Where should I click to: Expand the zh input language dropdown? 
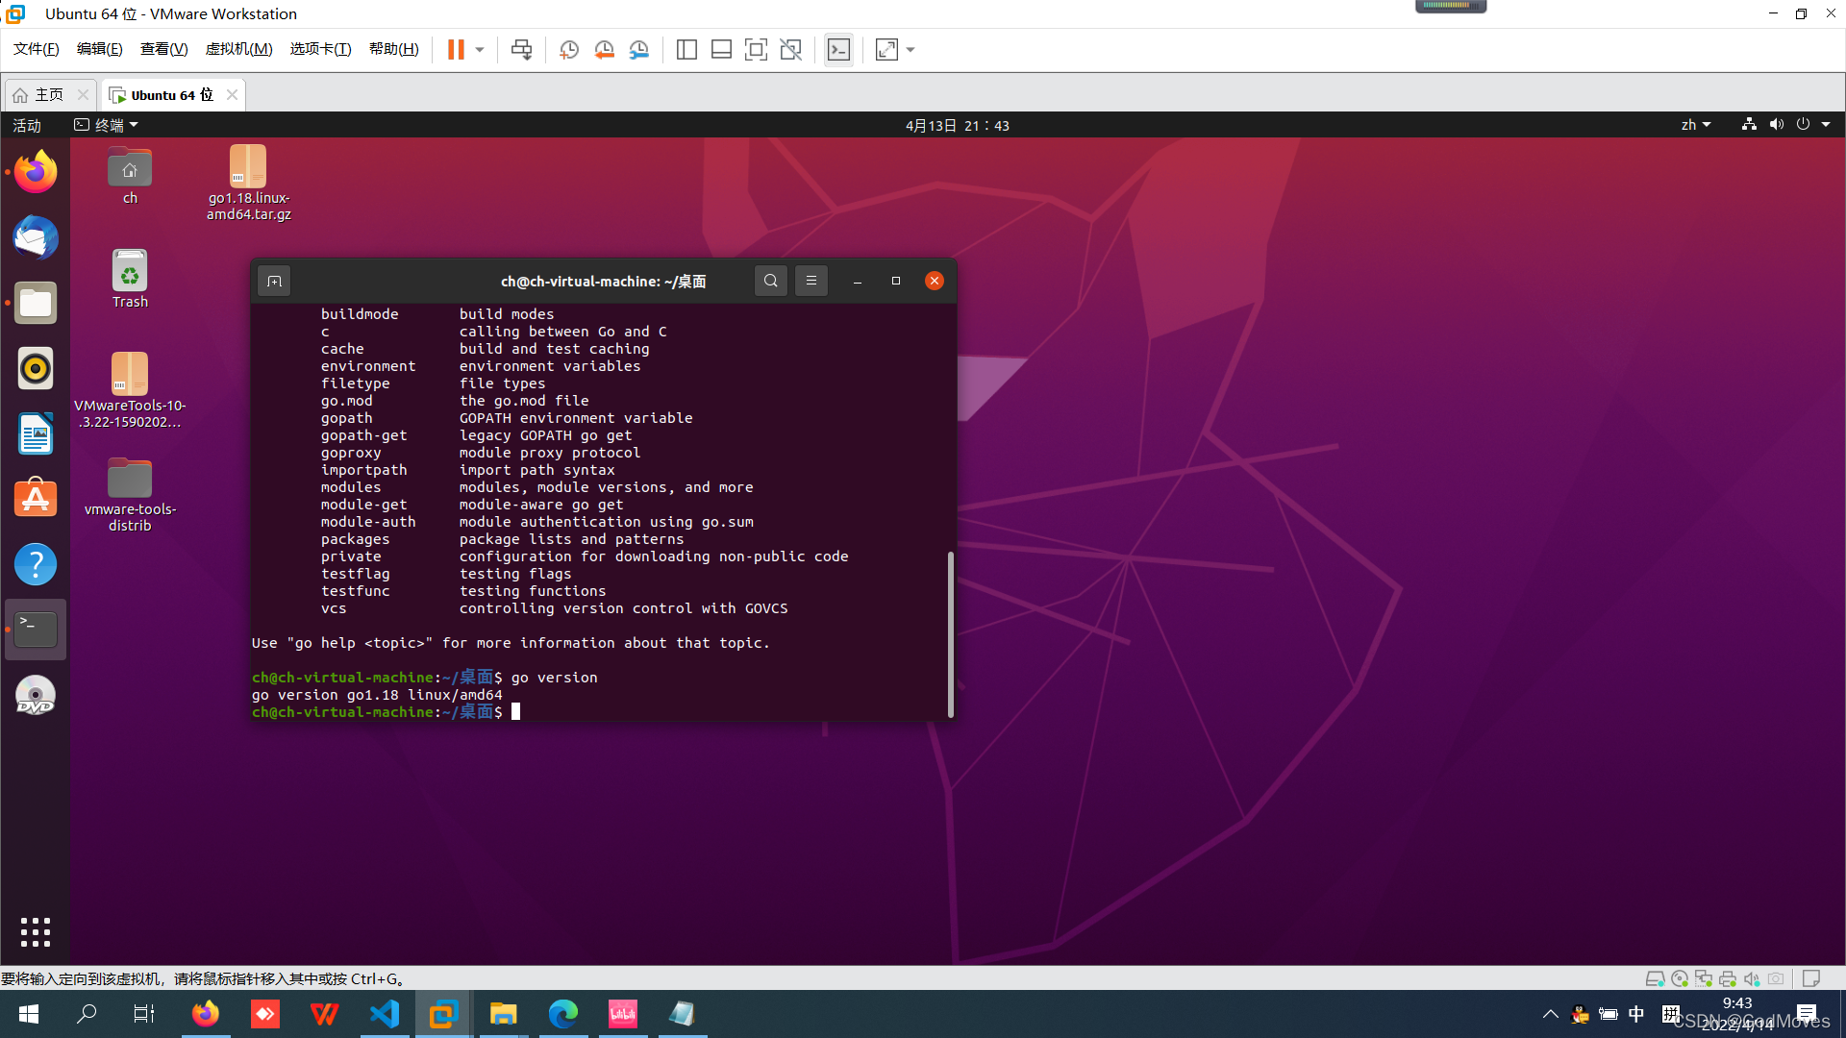(x=1695, y=125)
